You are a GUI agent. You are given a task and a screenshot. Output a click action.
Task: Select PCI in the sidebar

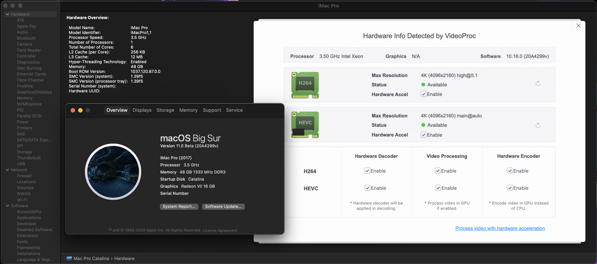coord(20,110)
